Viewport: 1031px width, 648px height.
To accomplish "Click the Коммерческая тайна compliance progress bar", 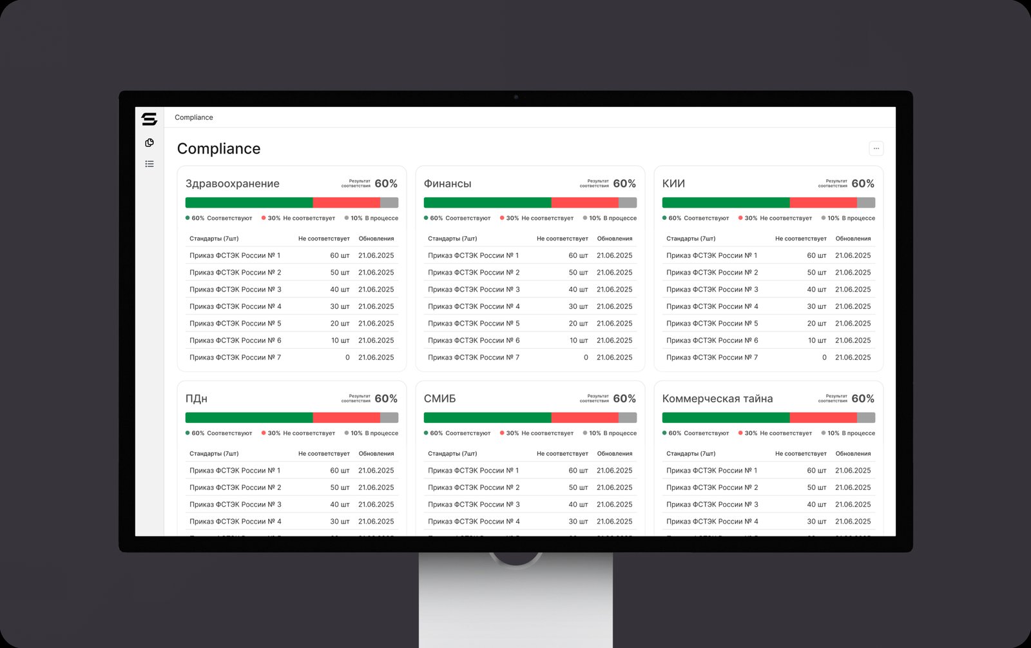I will tap(769, 418).
